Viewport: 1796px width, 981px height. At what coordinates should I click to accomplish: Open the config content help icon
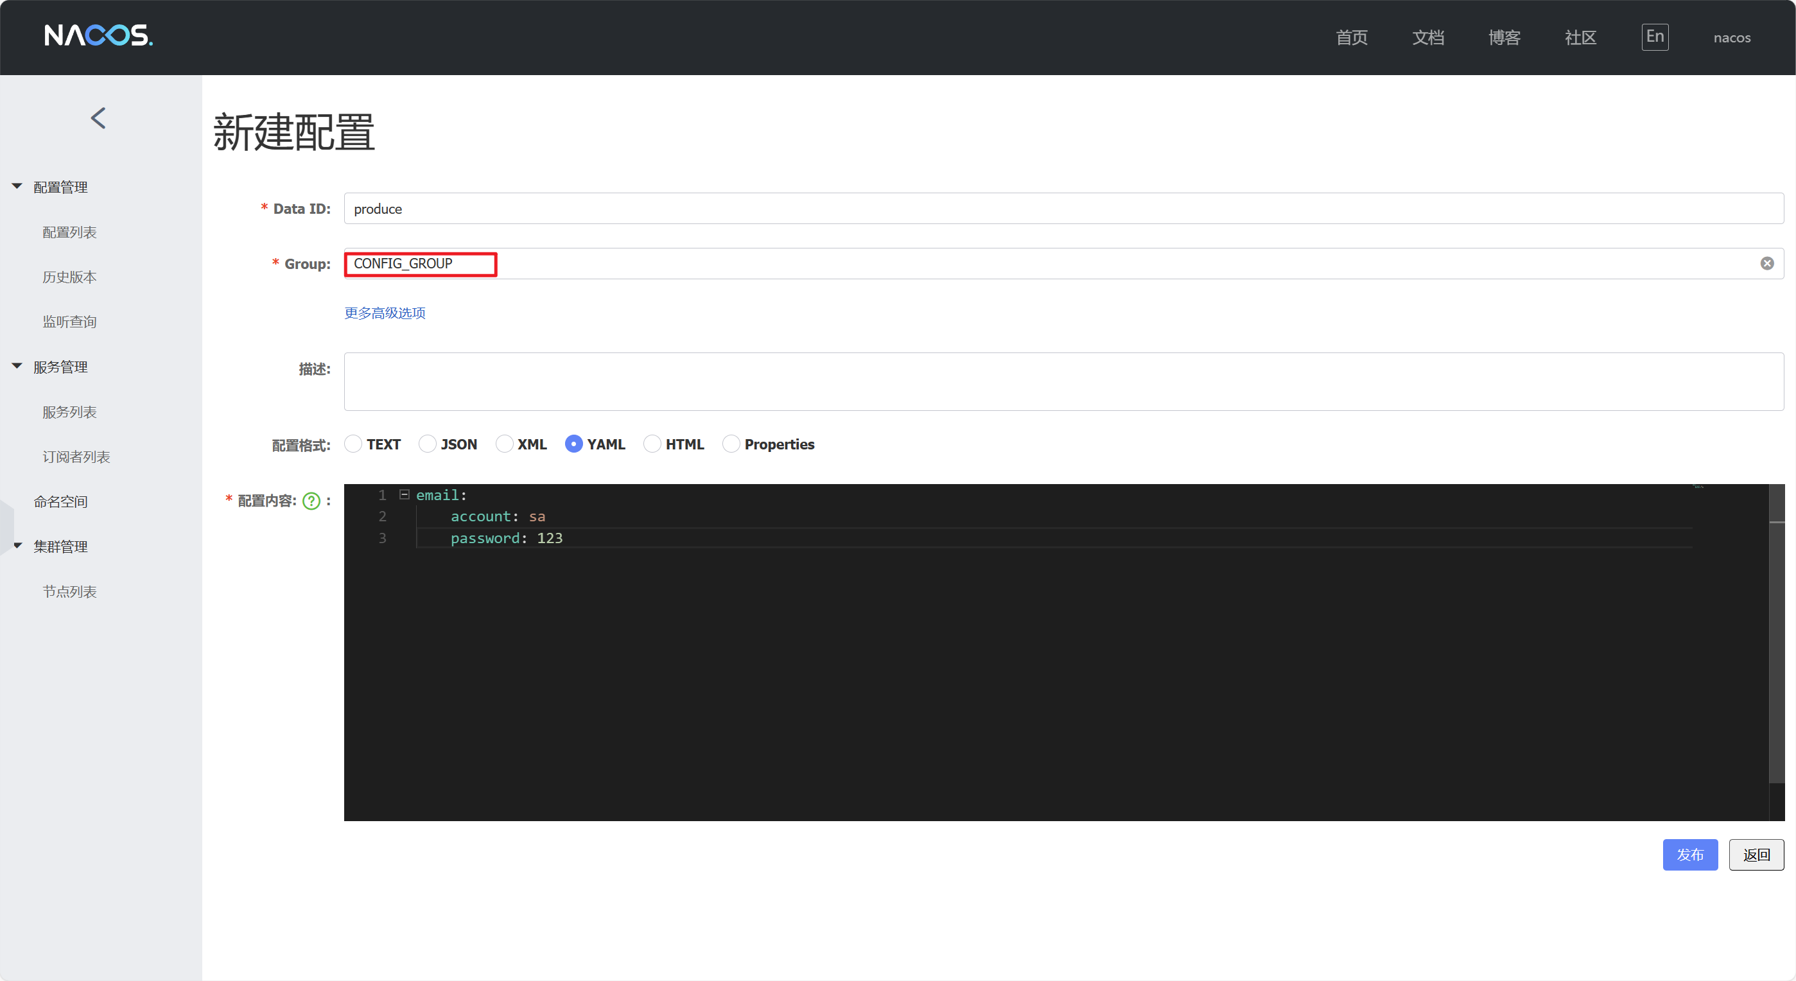pyautogui.click(x=311, y=501)
